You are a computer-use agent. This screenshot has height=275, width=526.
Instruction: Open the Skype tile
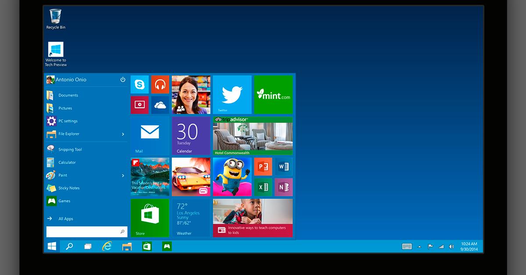tap(140, 85)
